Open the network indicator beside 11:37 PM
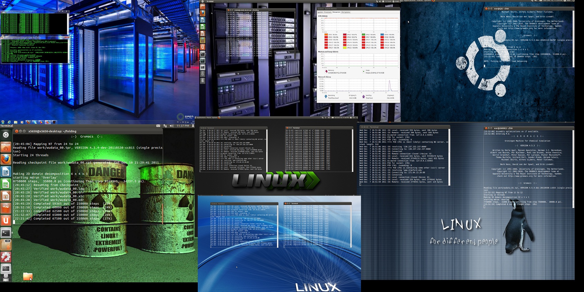Screen dimensions: 584x292 click(x=165, y=126)
